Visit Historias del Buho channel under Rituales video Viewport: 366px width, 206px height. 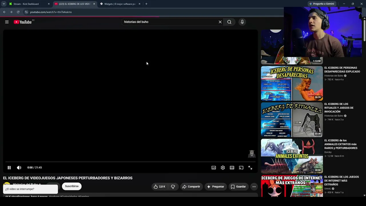(334, 116)
